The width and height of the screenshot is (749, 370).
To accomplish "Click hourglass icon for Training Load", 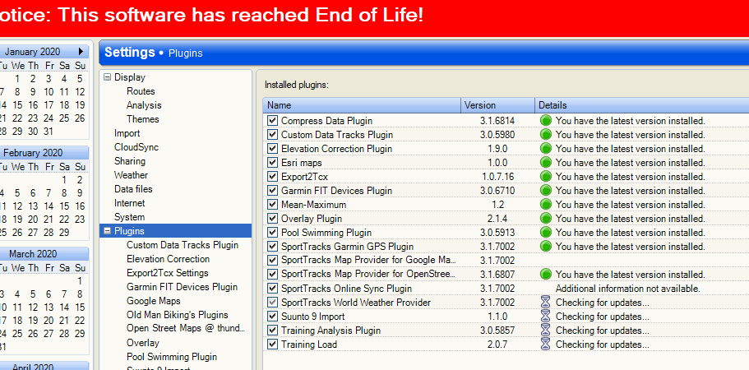I will [545, 345].
